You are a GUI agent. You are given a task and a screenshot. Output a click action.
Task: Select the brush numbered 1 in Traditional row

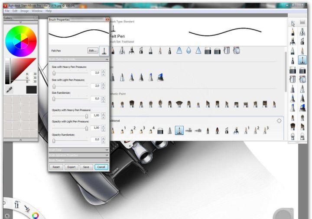click(x=123, y=130)
